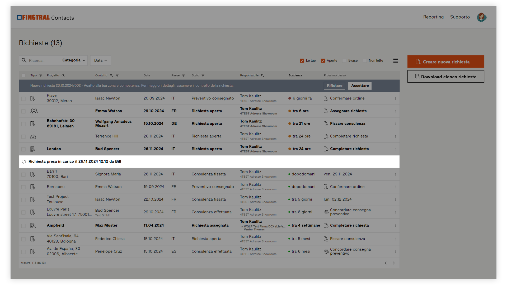Click the inbox type icon in Terrence Hill row
Image resolution: width=507 pixels, height=285 pixels.
(33, 136)
